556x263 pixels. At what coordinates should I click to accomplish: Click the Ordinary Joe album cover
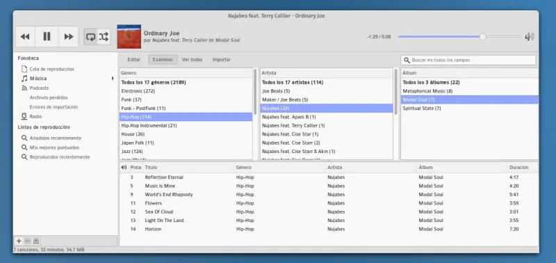[x=129, y=37]
